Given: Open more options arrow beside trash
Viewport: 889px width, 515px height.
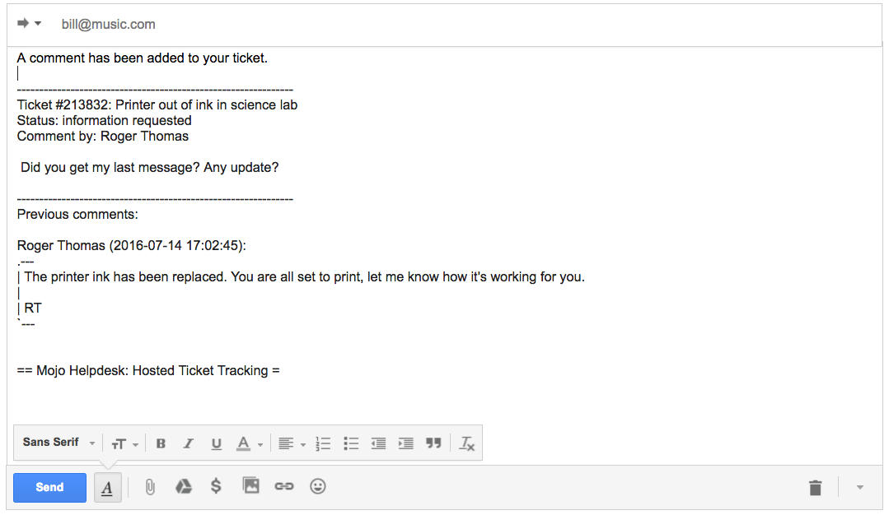Looking at the screenshot, I should click(x=860, y=487).
